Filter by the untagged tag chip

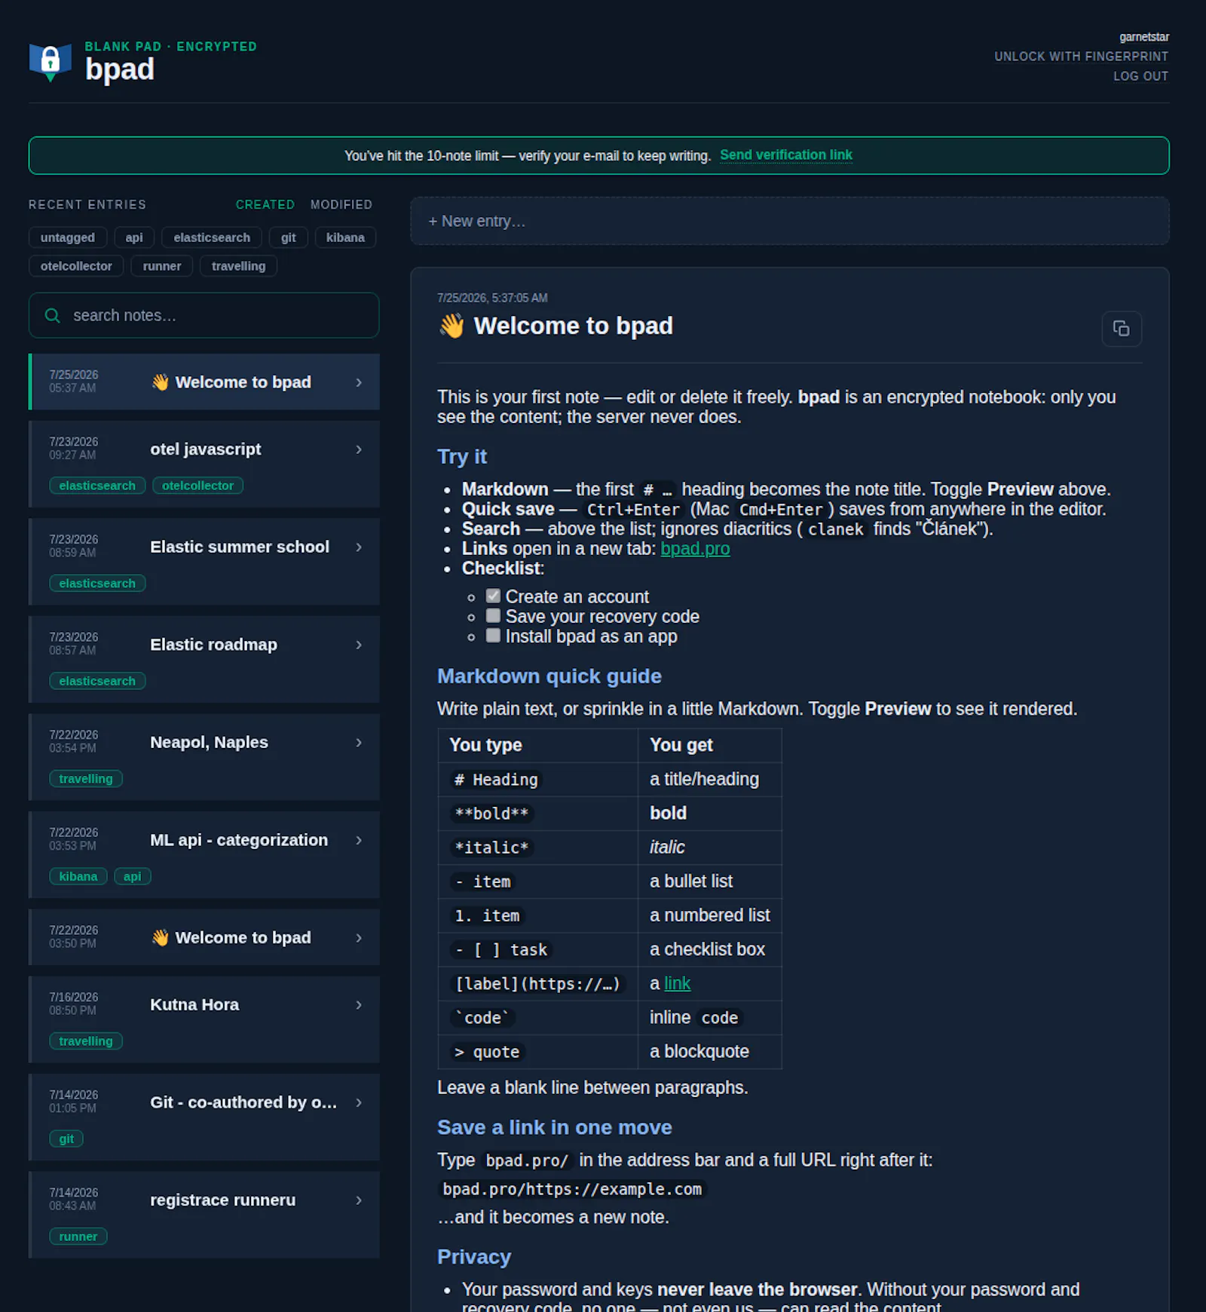[68, 238]
